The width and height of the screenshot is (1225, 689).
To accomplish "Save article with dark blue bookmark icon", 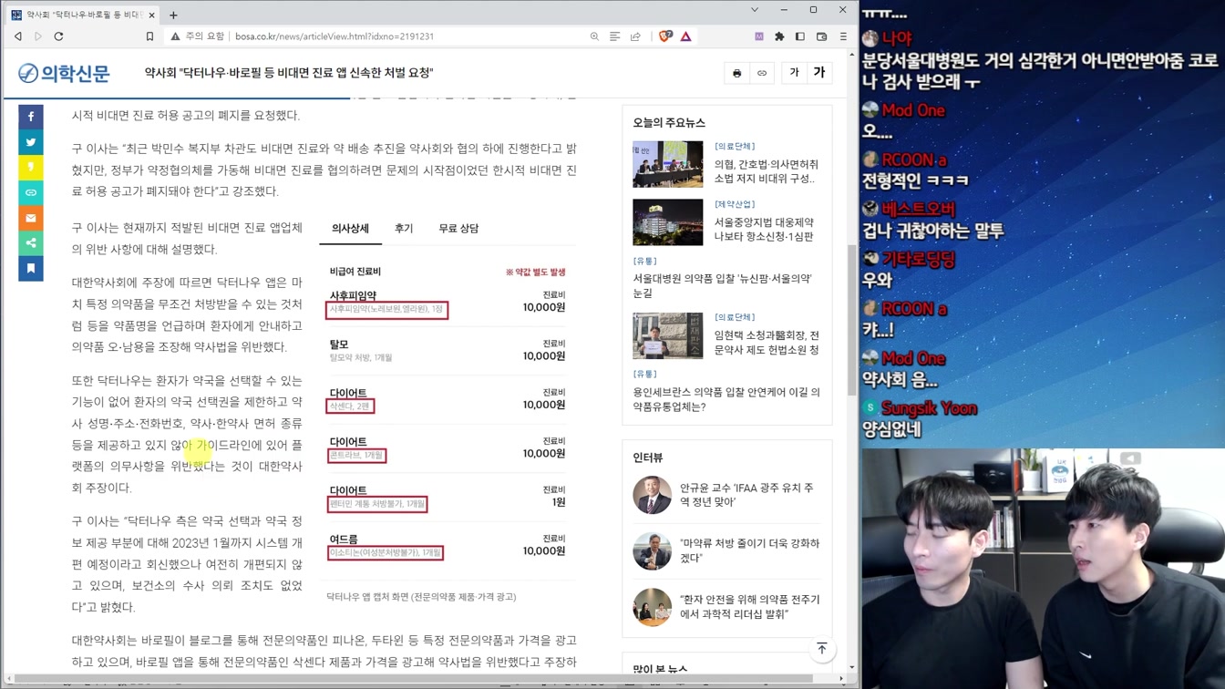I will [x=31, y=268].
